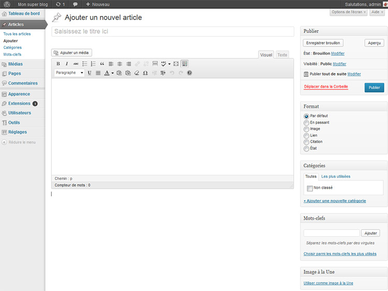Open Tableau de bord menu
This screenshot has width=388, height=291.
(23, 13)
